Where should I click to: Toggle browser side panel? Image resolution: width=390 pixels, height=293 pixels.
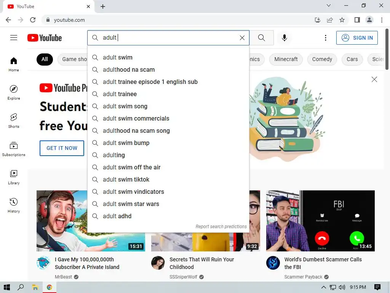click(357, 20)
